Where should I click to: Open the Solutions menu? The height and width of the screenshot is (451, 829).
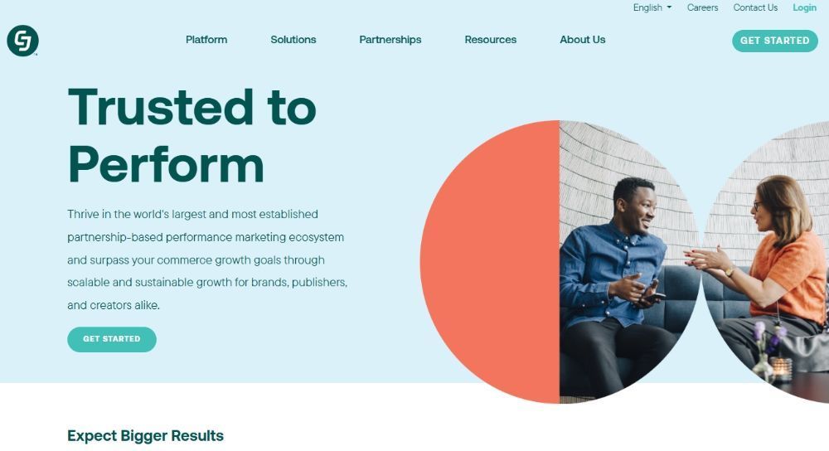(293, 40)
